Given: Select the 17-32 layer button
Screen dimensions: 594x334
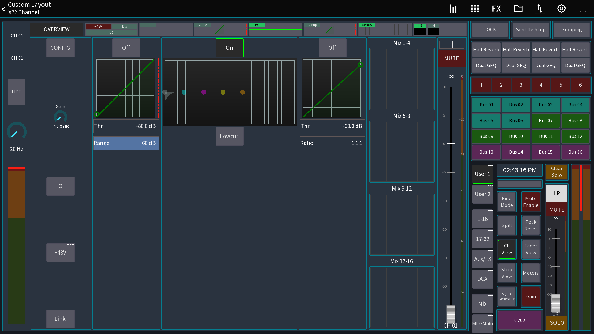Looking at the screenshot, I should [483, 239].
